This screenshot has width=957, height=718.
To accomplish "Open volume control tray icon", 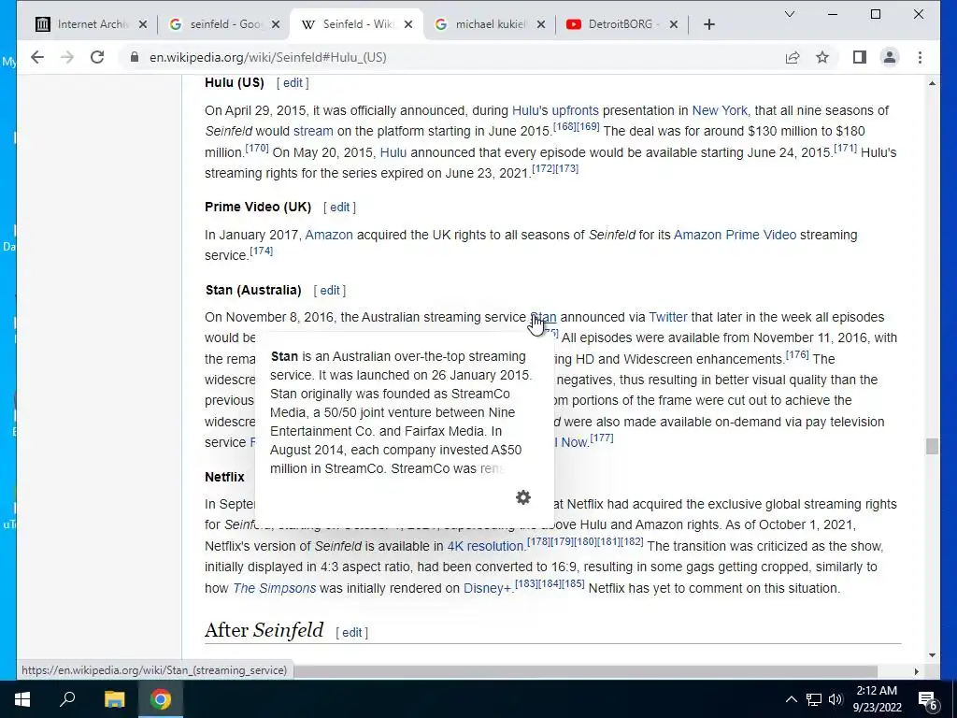I will 836,699.
